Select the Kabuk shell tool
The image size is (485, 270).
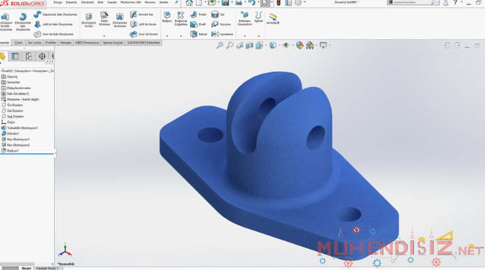pos(195,34)
